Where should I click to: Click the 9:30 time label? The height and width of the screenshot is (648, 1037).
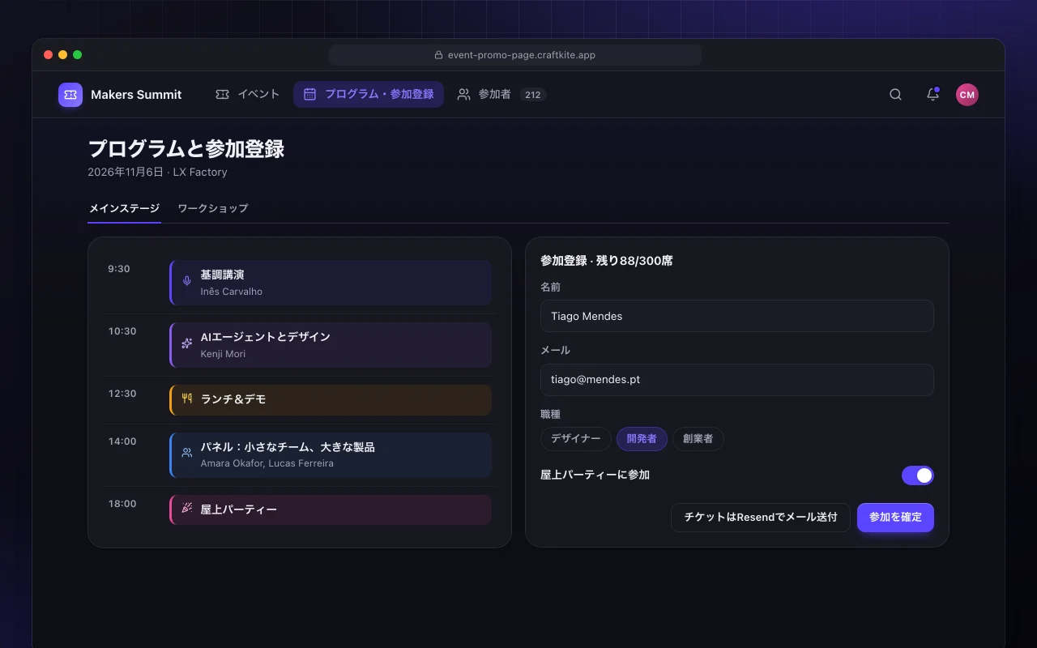119,269
